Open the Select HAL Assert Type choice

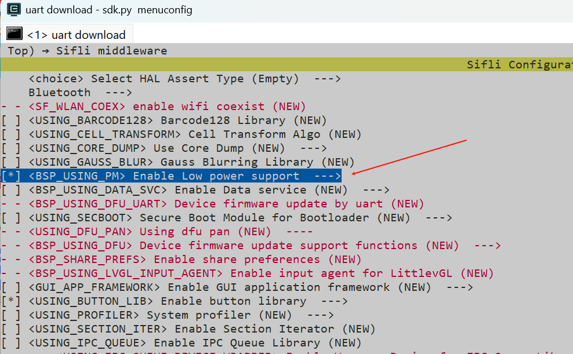pos(184,79)
